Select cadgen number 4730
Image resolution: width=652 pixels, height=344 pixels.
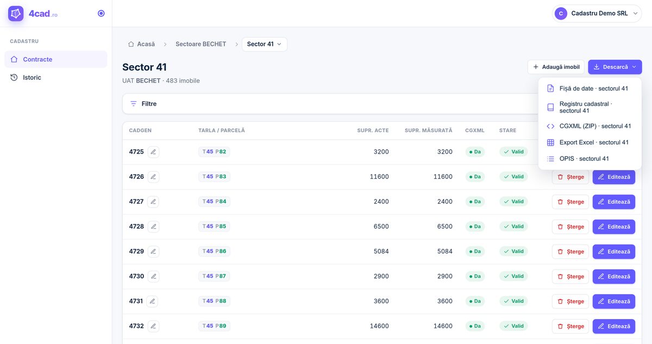136,276
